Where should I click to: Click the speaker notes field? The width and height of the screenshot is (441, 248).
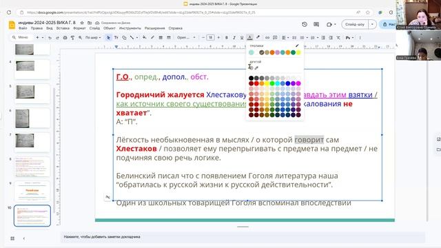click(243, 237)
